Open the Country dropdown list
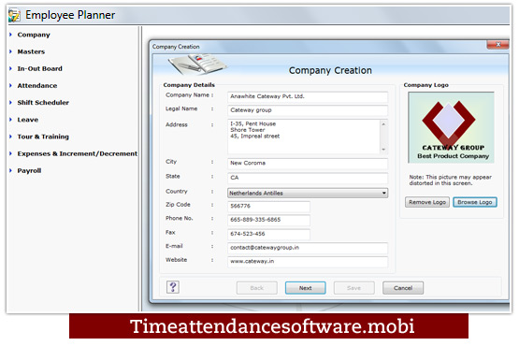This screenshot has height=346, width=519. (384, 193)
